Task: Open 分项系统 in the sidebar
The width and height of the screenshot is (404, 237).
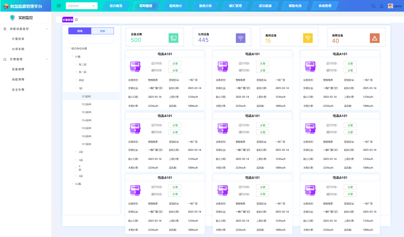Action: point(18,49)
